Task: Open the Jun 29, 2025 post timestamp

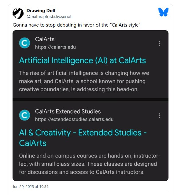Action: coord(31,186)
